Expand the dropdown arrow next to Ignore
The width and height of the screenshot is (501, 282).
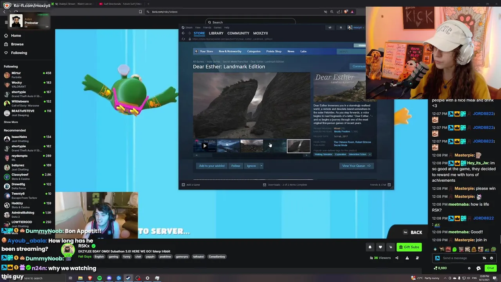[261, 166]
